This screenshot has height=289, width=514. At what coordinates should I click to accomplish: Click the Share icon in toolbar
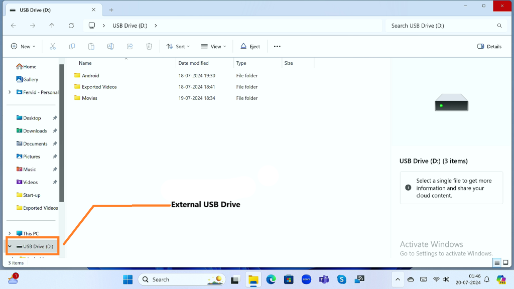(130, 46)
